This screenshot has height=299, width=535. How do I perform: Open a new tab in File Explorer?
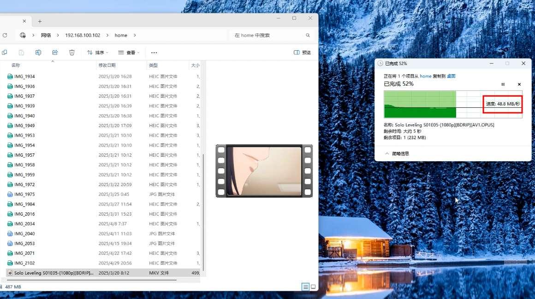coord(40,21)
